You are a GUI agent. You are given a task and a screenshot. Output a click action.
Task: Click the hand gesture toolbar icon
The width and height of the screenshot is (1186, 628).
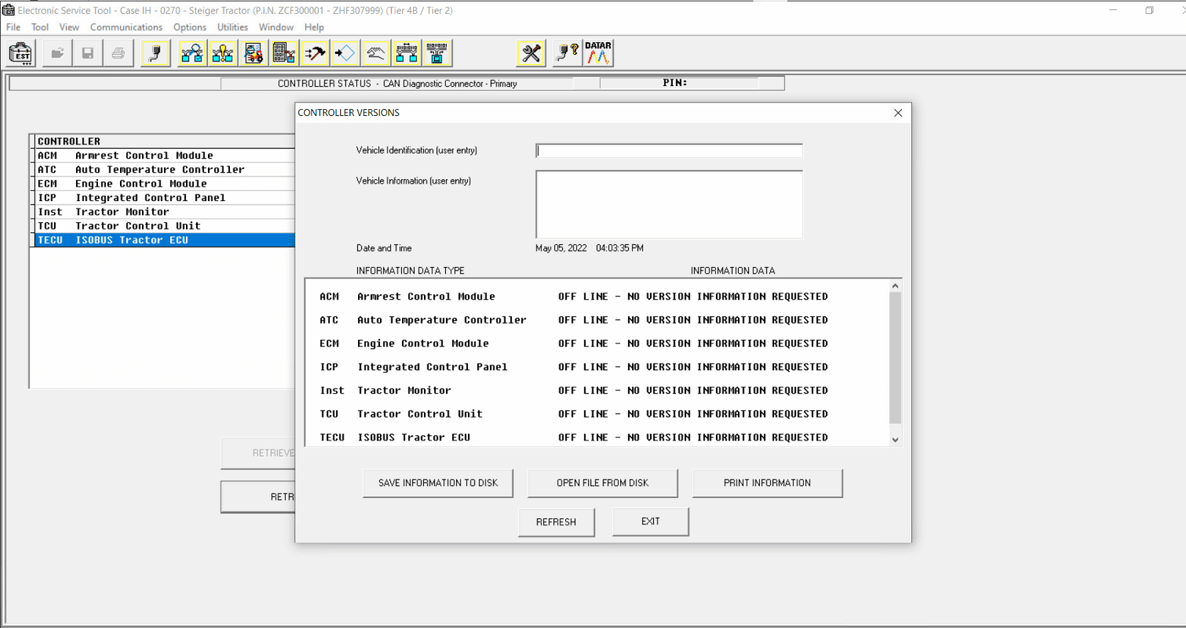tap(375, 53)
